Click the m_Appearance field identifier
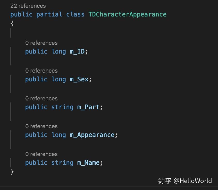The width and height of the screenshot is (218, 190). [92, 135]
